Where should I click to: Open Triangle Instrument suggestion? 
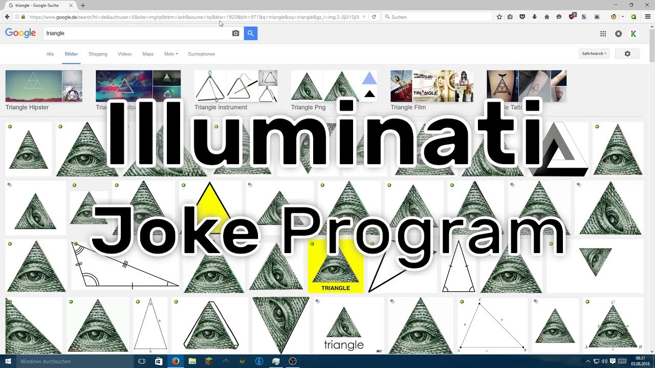click(x=236, y=90)
